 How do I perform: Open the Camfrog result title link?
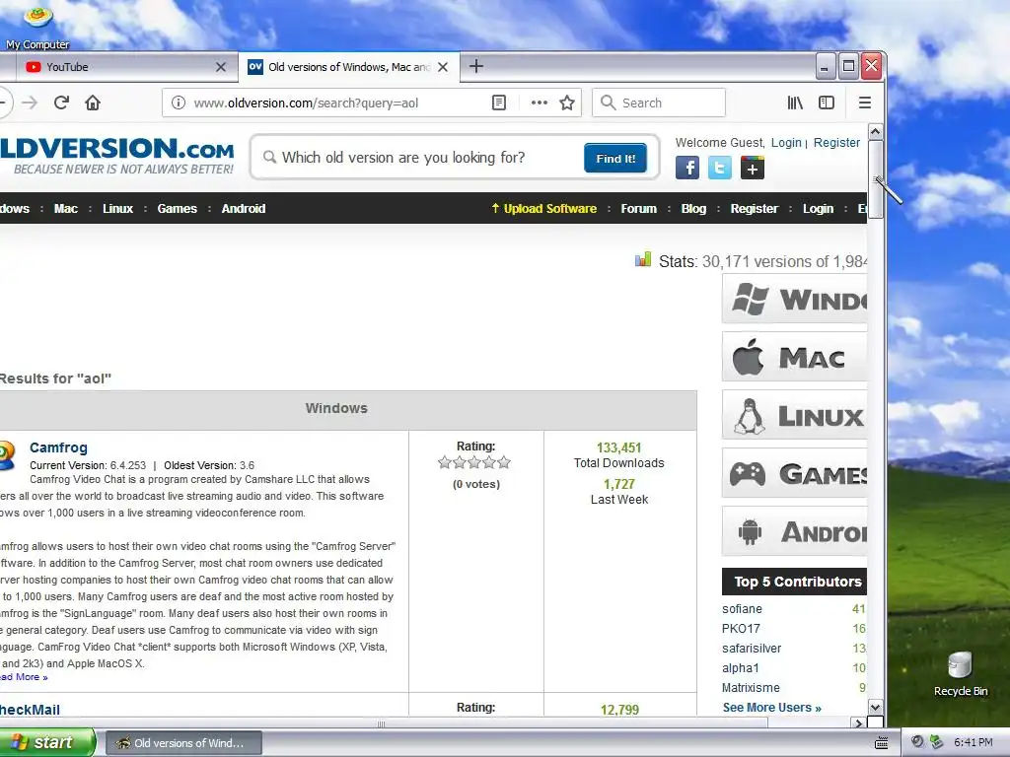tap(58, 447)
